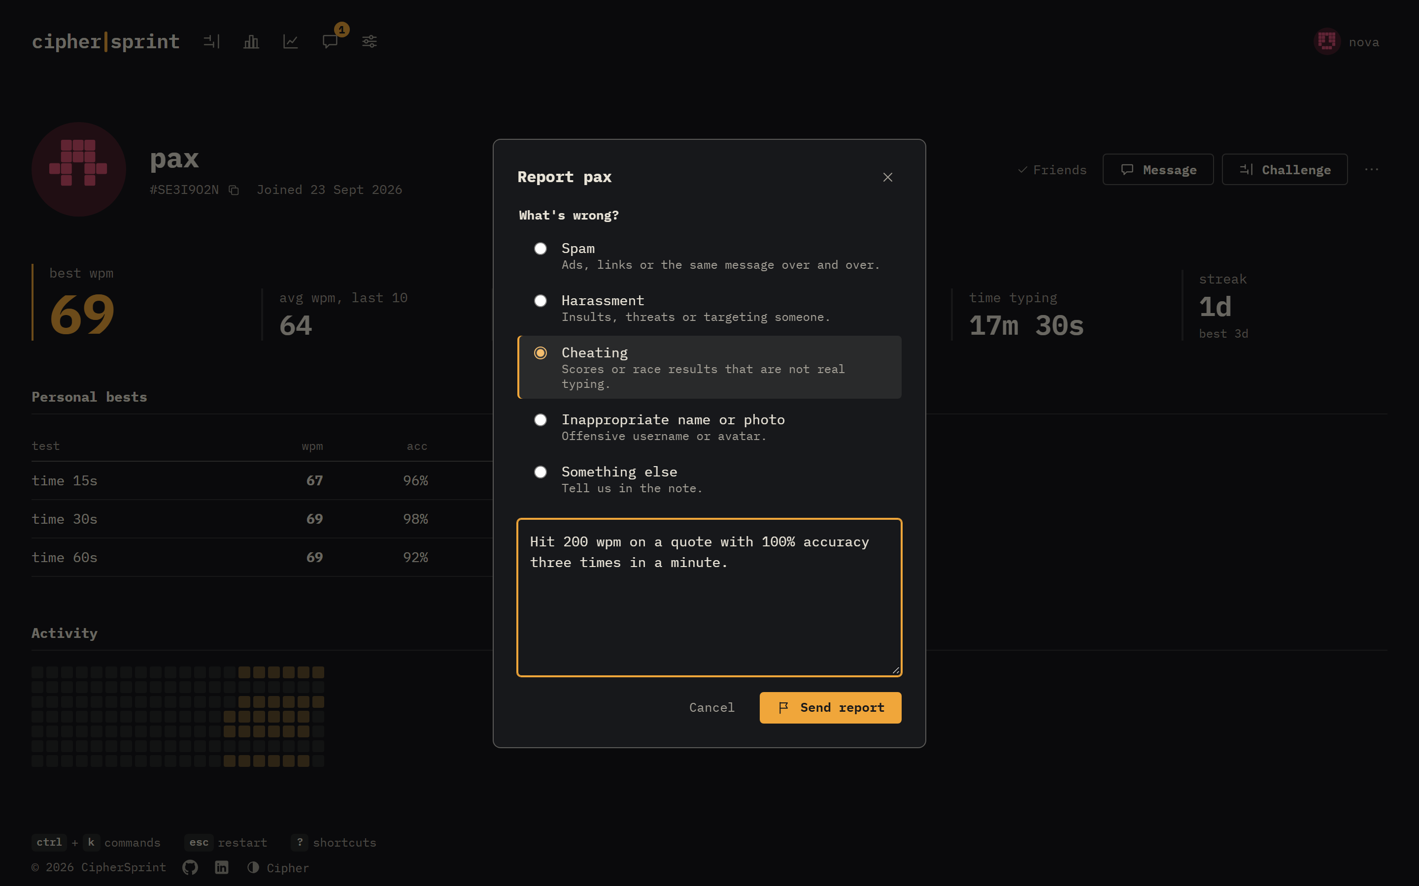This screenshot has height=886, width=1419.
Task: Click the best wpm value 69
Action: 82,315
